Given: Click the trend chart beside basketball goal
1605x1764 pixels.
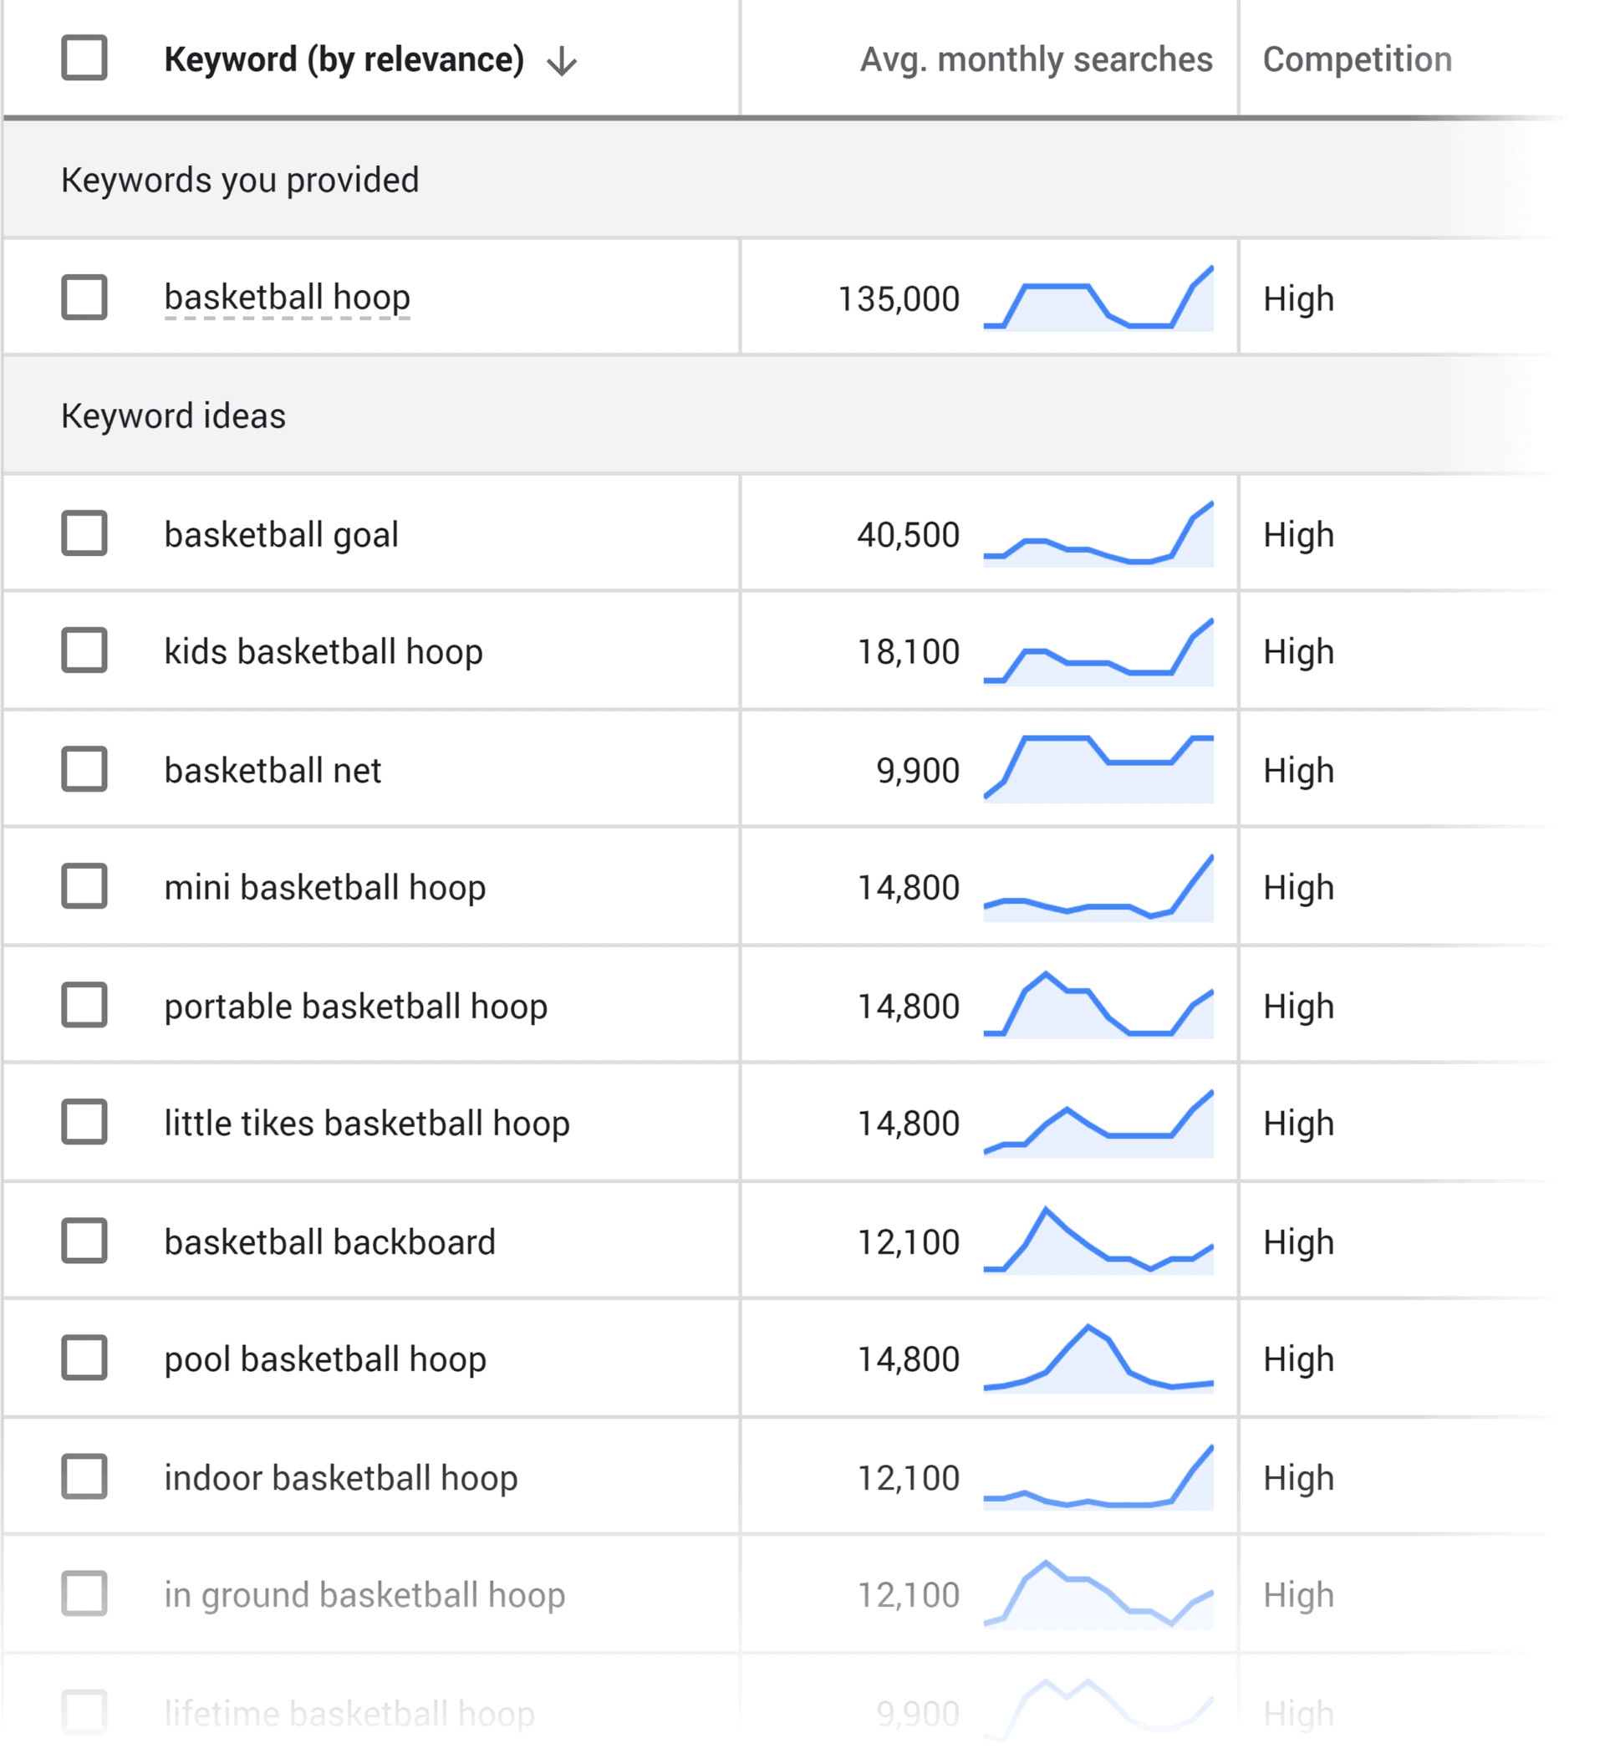Looking at the screenshot, I should tap(1098, 534).
